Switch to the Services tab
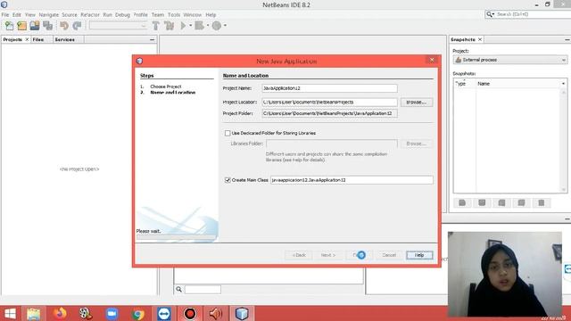 point(65,39)
